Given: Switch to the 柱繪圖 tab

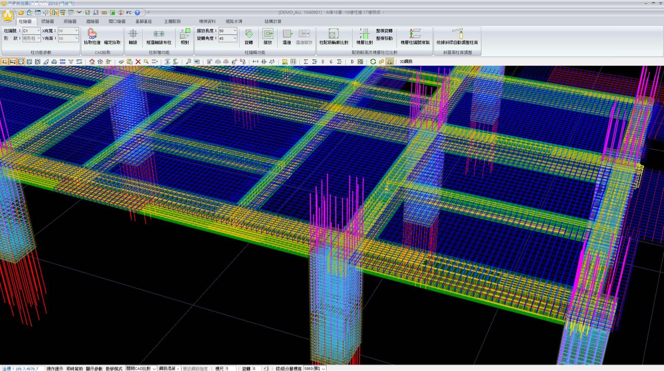Looking at the screenshot, I should click(x=25, y=22).
